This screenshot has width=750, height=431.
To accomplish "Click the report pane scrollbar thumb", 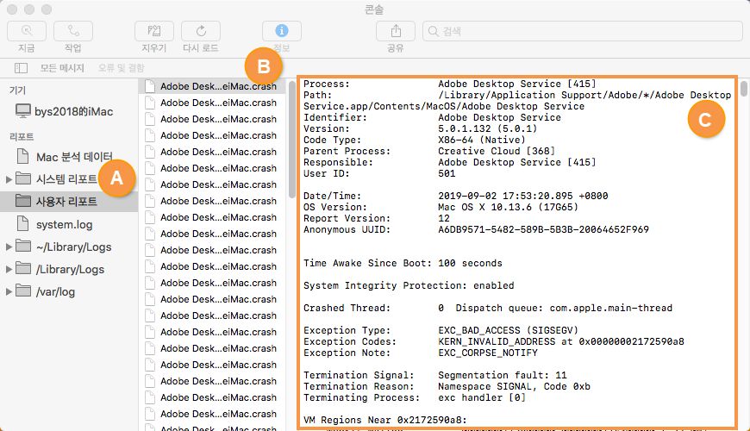I will click(744, 90).
